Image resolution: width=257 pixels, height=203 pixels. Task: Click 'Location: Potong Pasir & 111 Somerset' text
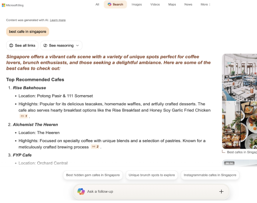coord(56,96)
